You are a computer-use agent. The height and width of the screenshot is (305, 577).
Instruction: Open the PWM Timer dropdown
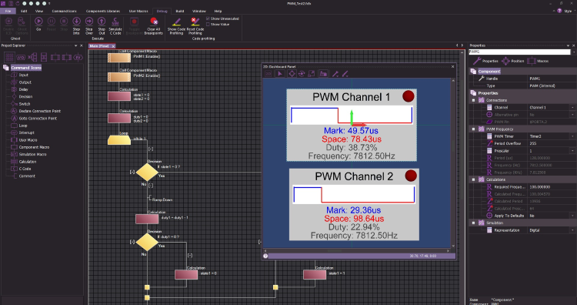tap(573, 136)
